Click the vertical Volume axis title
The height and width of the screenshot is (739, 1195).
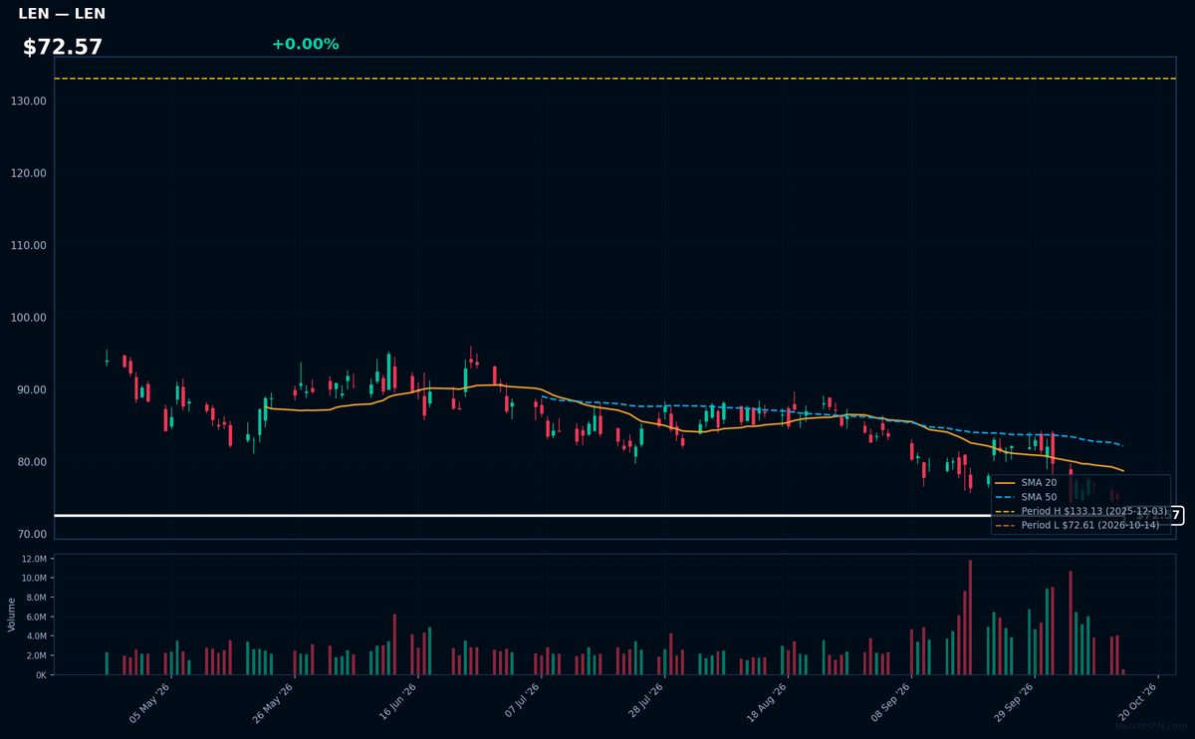(12, 615)
